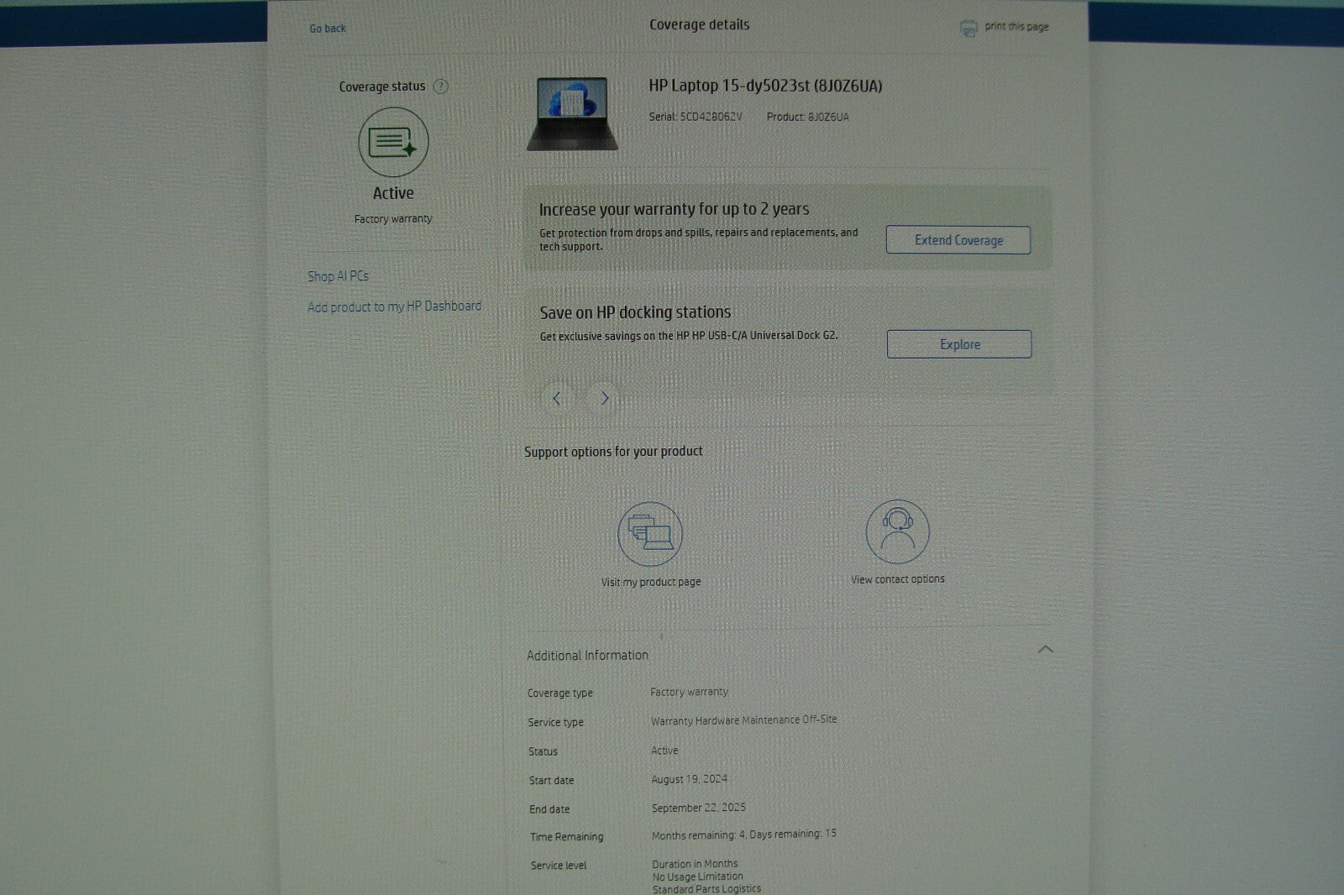
Task: Show previous promotion with left carousel arrow
Action: point(556,399)
